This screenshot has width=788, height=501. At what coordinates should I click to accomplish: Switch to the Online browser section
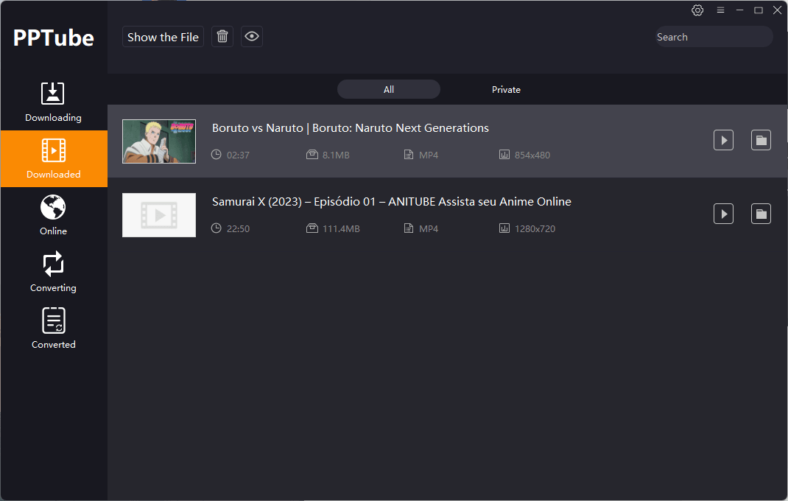pos(53,214)
